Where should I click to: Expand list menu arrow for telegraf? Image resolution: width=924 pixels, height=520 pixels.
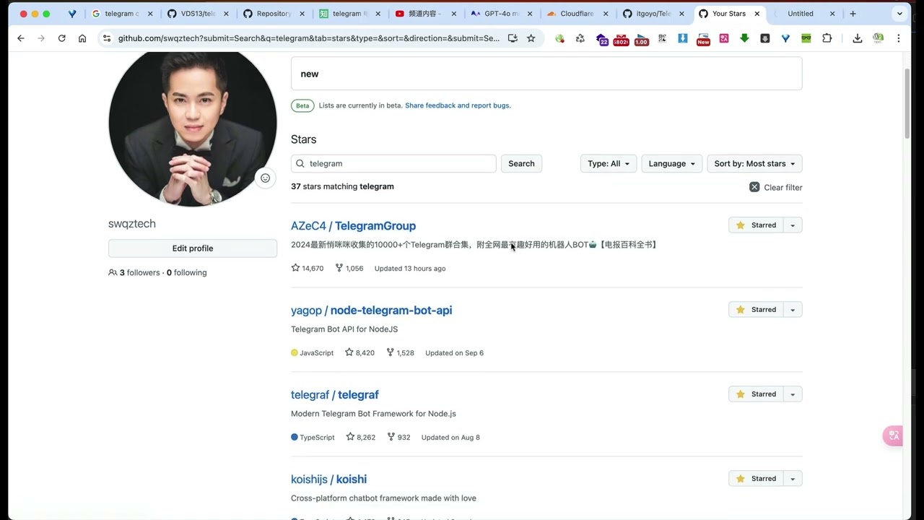pyautogui.click(x=793, y=394)
